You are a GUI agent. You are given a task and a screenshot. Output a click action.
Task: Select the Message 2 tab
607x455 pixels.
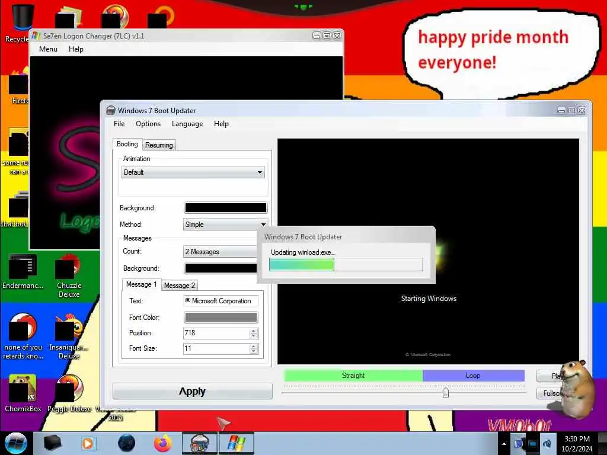(179, 286)
